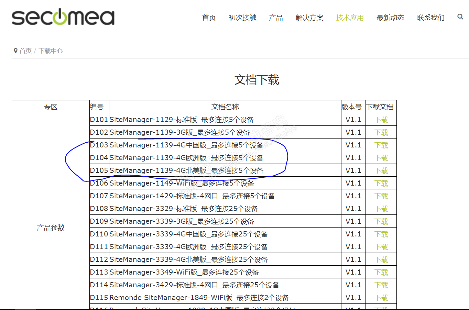Go to 解决方案 in the navigation
The height and width of the screenshot is (310, 469).
coord(309,18)
